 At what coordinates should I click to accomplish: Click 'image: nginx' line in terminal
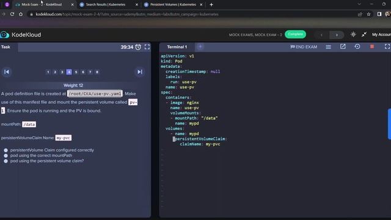(185, 103)
